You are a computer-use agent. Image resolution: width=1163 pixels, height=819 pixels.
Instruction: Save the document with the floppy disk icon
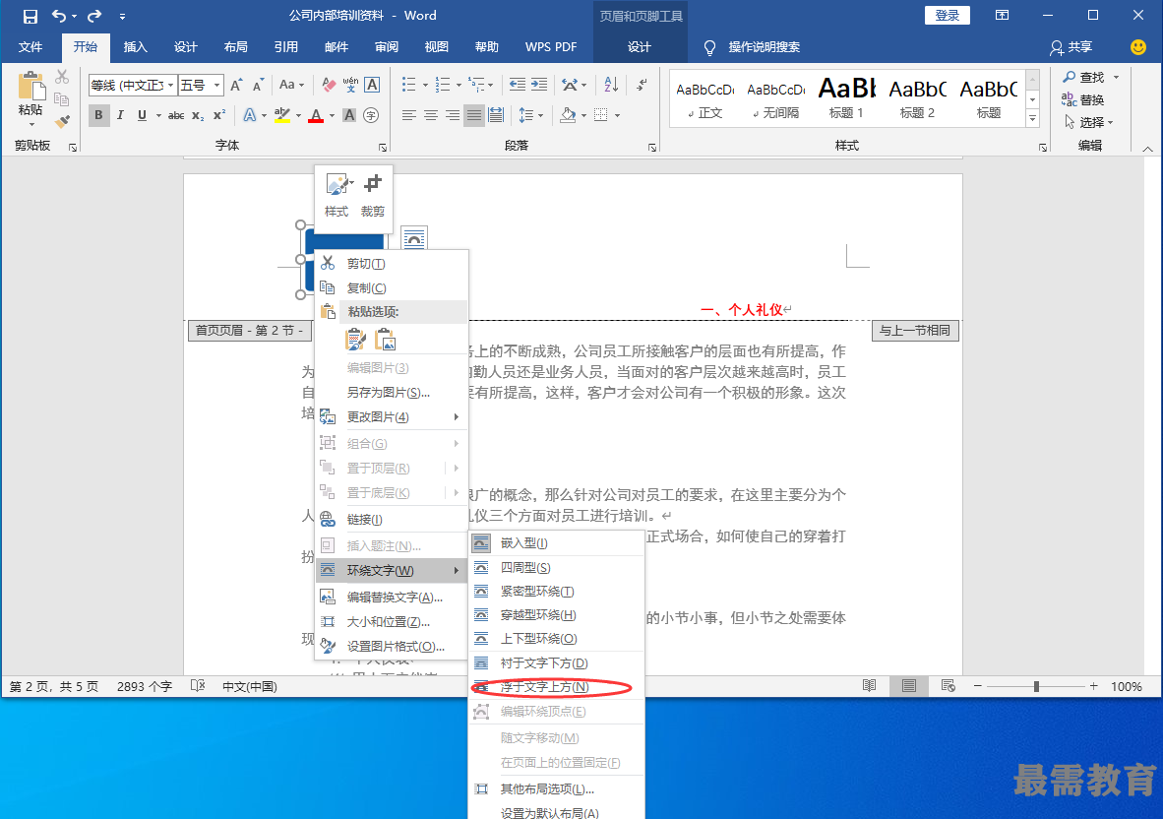[x=31, y=16]
